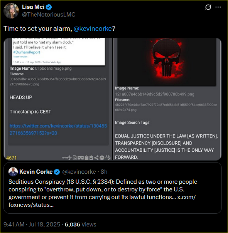The image size is (228, 233).
Task: Click the document image icon in post toolbar
Action: (75, 158)
